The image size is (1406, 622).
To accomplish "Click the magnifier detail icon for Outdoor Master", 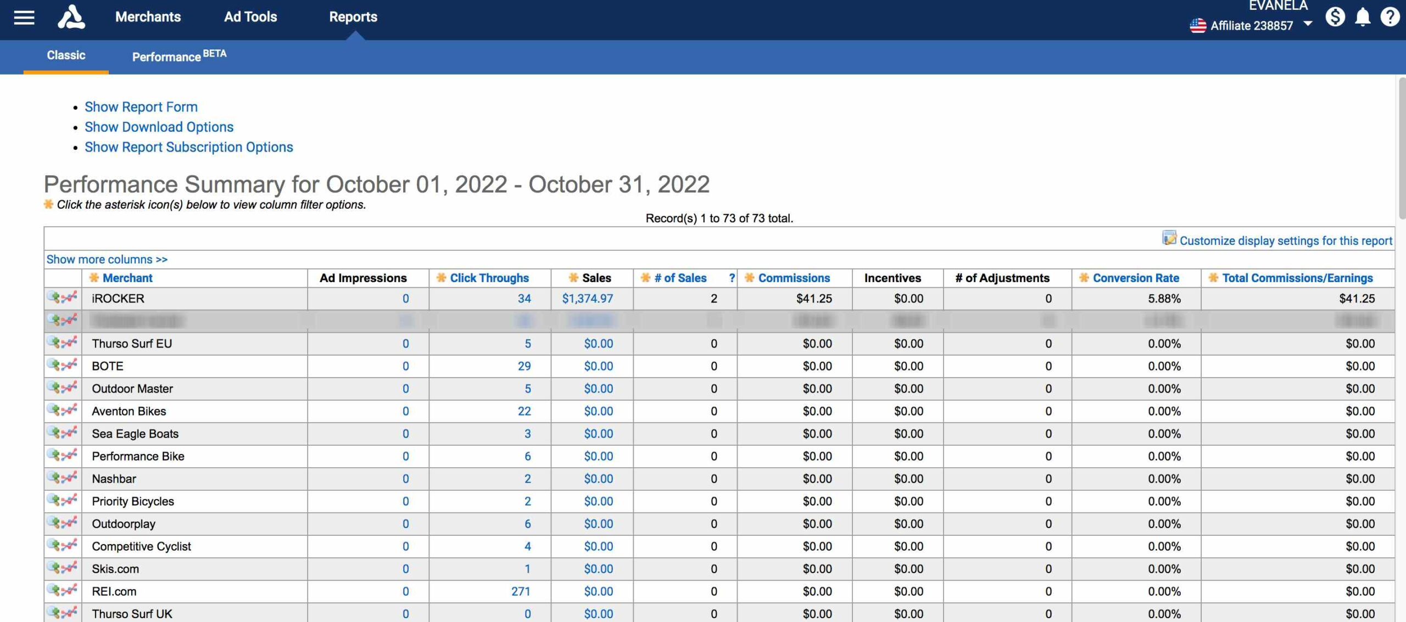I will [x=54, y=387].
